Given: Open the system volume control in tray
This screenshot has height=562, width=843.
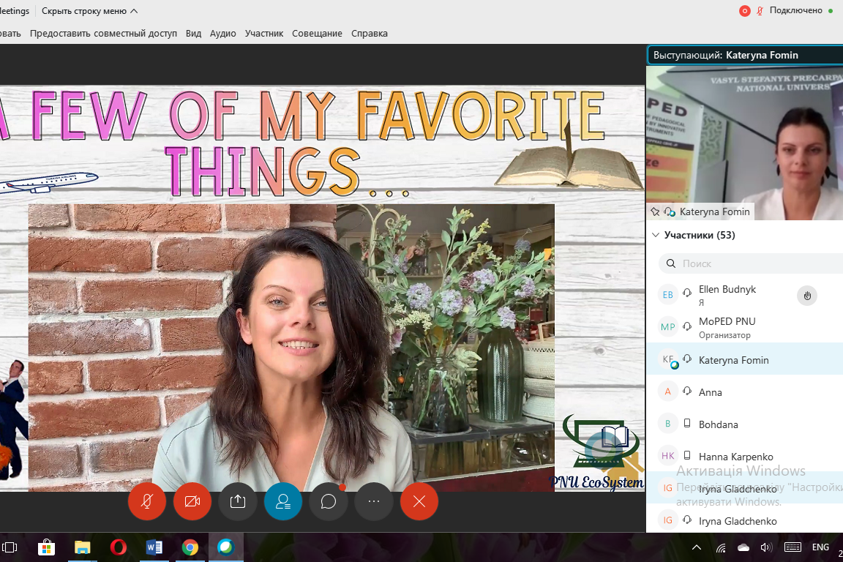Looking at the screenshot, I should (766, 547).
